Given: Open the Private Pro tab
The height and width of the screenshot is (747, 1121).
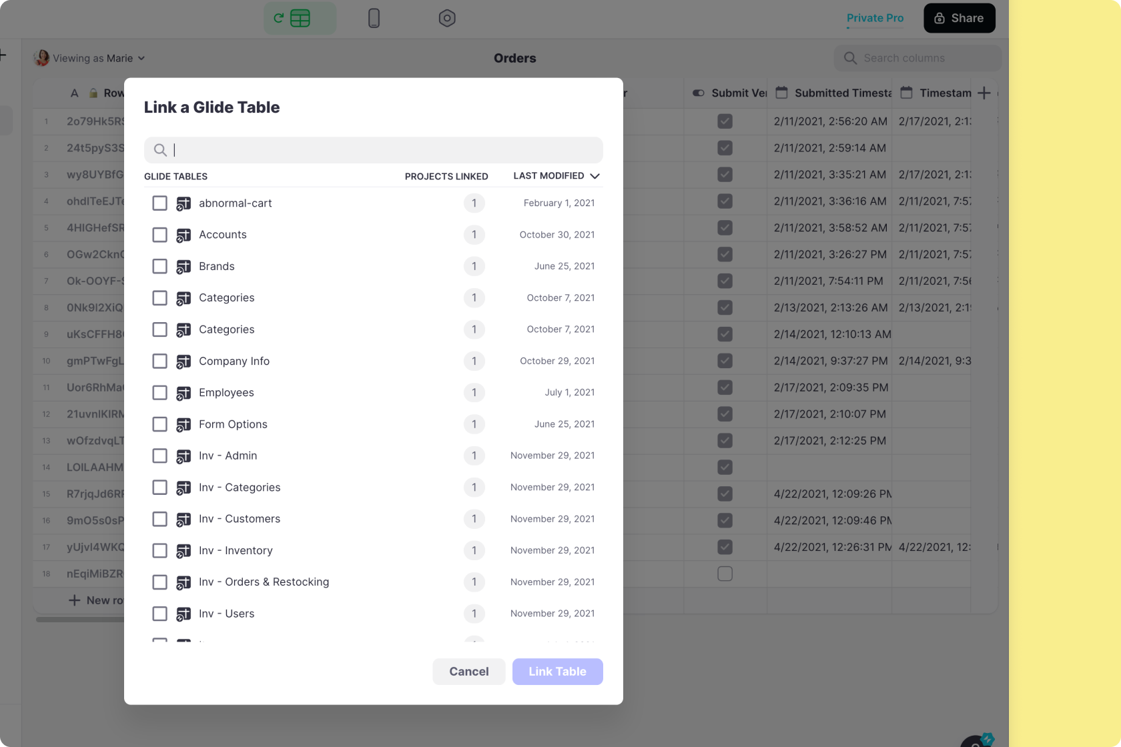Looking at the screenshot, I should 875,19.
